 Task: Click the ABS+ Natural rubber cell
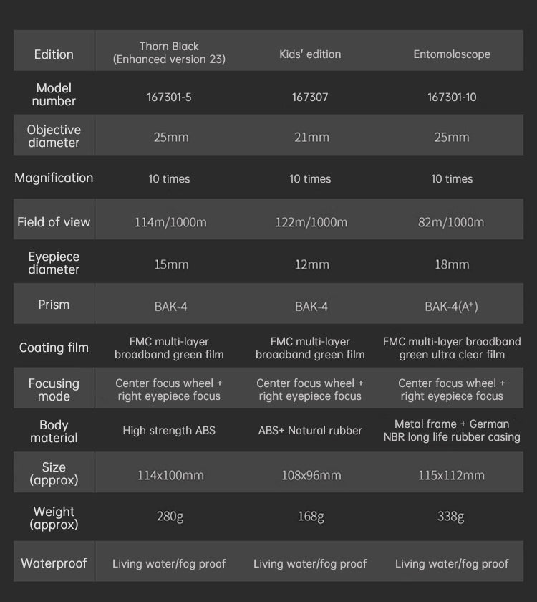point(310,431)
